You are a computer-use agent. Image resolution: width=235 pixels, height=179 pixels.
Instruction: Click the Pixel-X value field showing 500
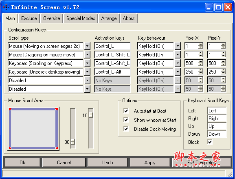(191, 63)
